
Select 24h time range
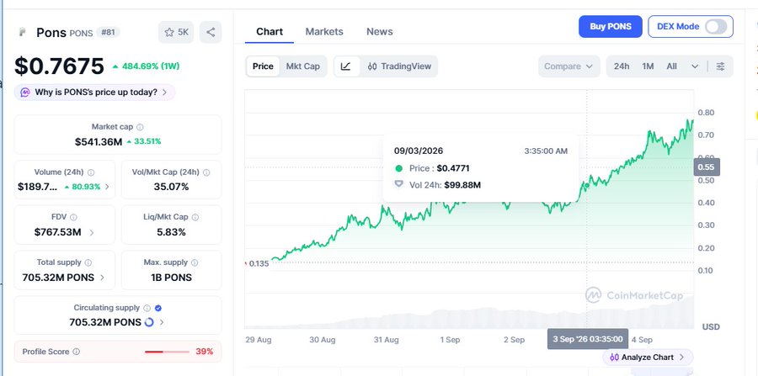[x=622, y=66]
